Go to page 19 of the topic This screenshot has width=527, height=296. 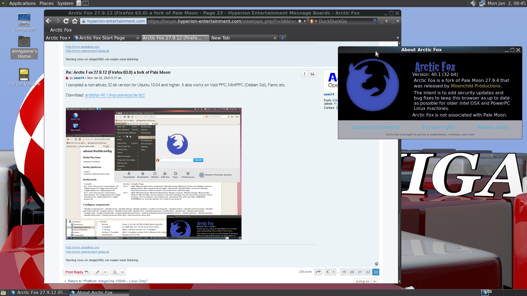click(x=344, y=272)
